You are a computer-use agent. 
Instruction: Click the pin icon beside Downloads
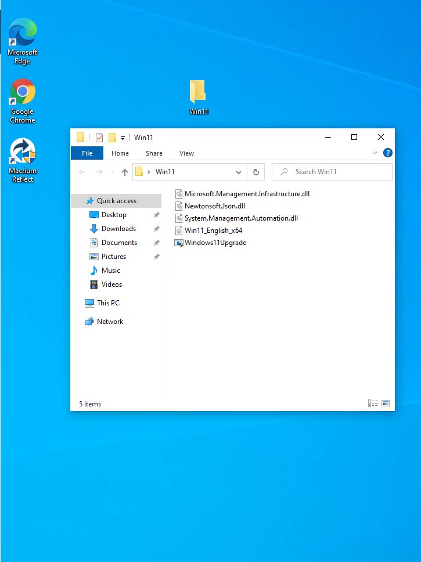(156, 229)
